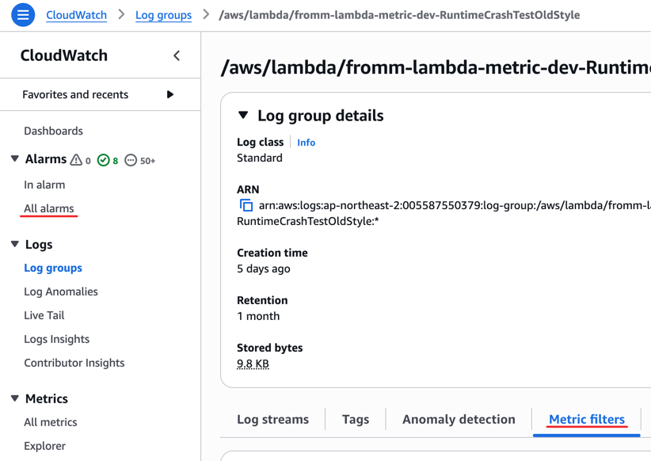Click the log group name in breadcrumb
This screenshot has width=651, height=461.
(399, 15)
